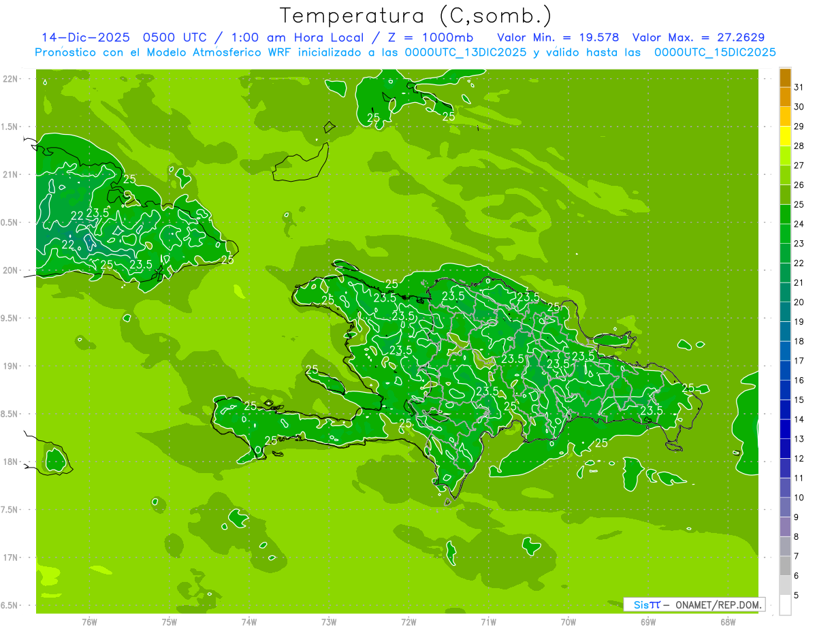Click the color scale label '31'

coord(799,87)
